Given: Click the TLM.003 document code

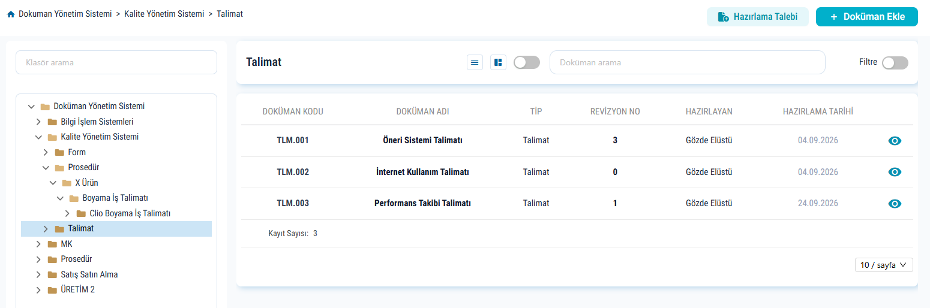Looking at the screenshot, I should click(293, 203).
